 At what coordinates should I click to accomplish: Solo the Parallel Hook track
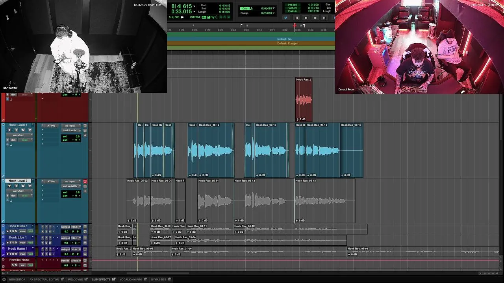click(13, 265)
